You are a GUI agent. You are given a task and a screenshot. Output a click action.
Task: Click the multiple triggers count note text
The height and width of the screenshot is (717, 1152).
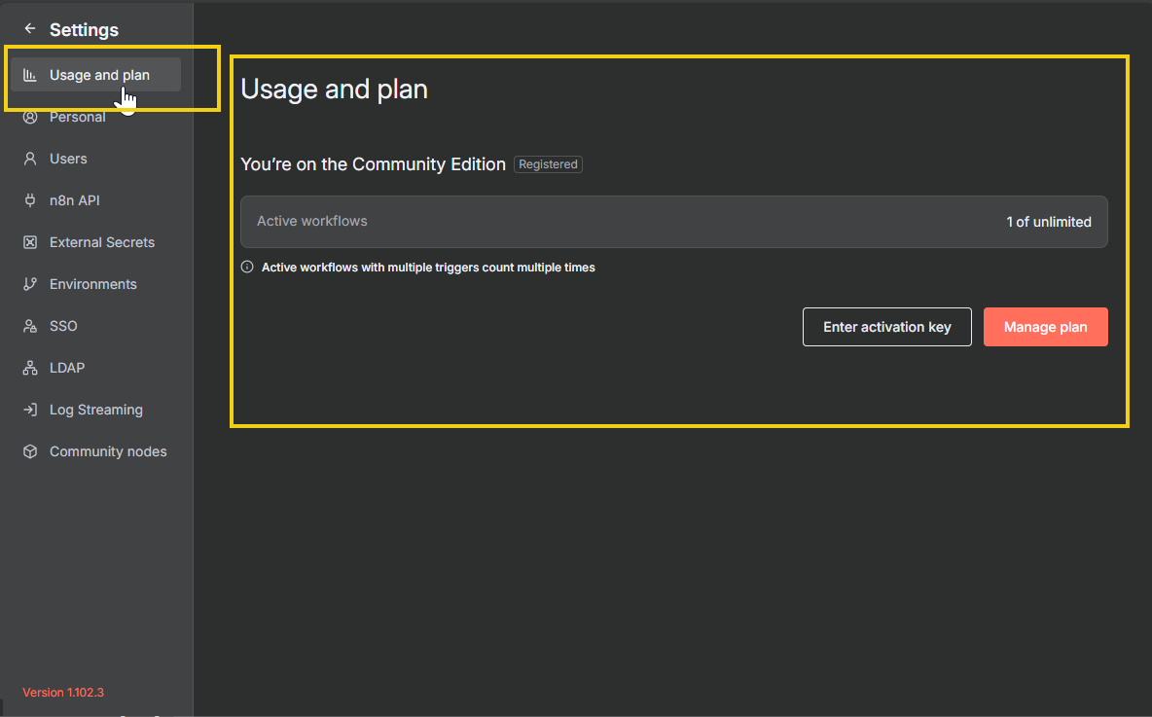(428, 268)
